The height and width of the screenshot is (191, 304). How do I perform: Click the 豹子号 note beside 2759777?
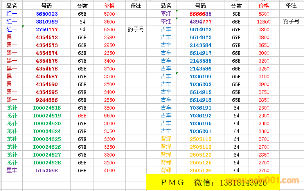(136, 29)
